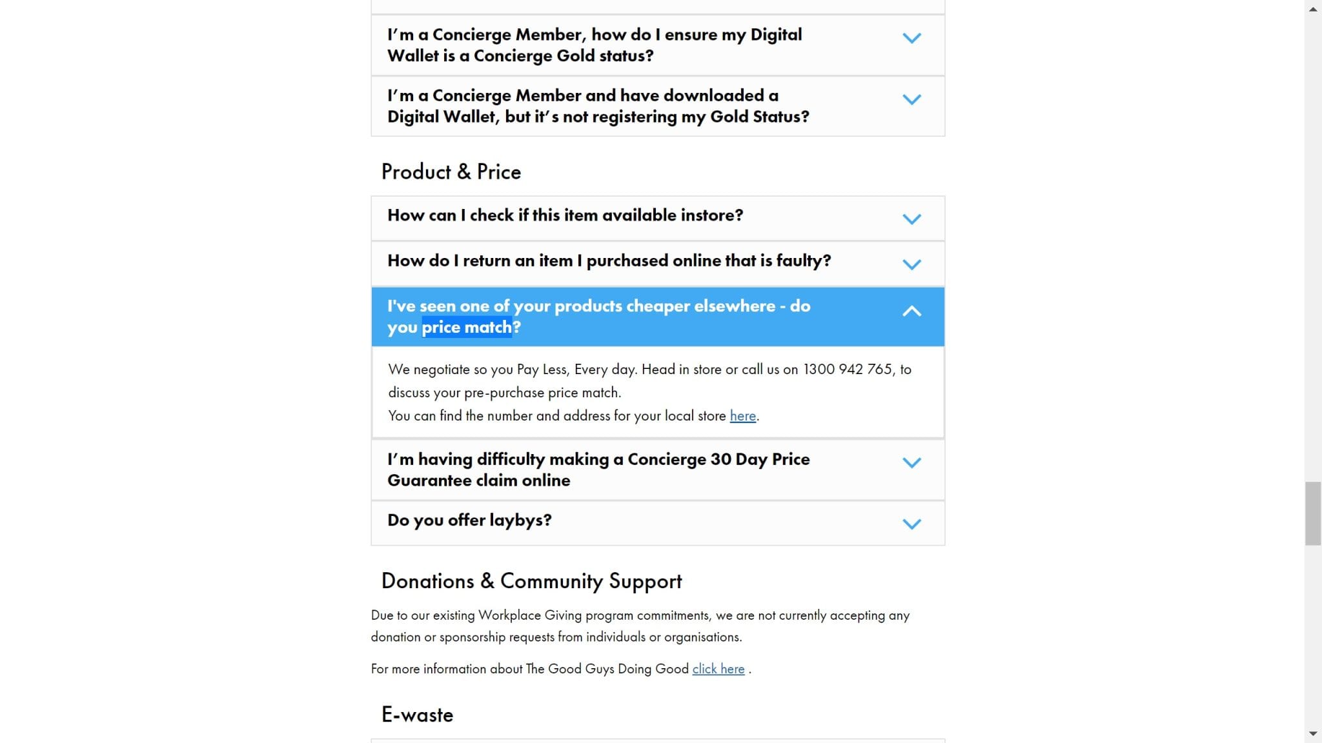Click chevron next to 'item available instore'

(911, 219)
